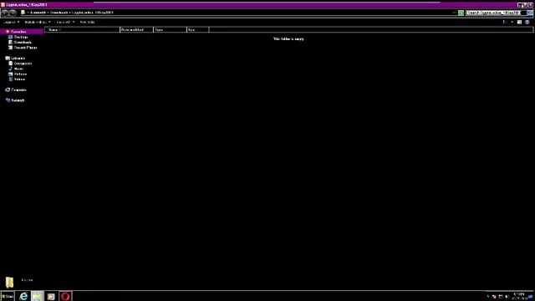This screenshot has width=535, height=301.
Task: Click the folder icon in details pane
Action: click(9, 282)
